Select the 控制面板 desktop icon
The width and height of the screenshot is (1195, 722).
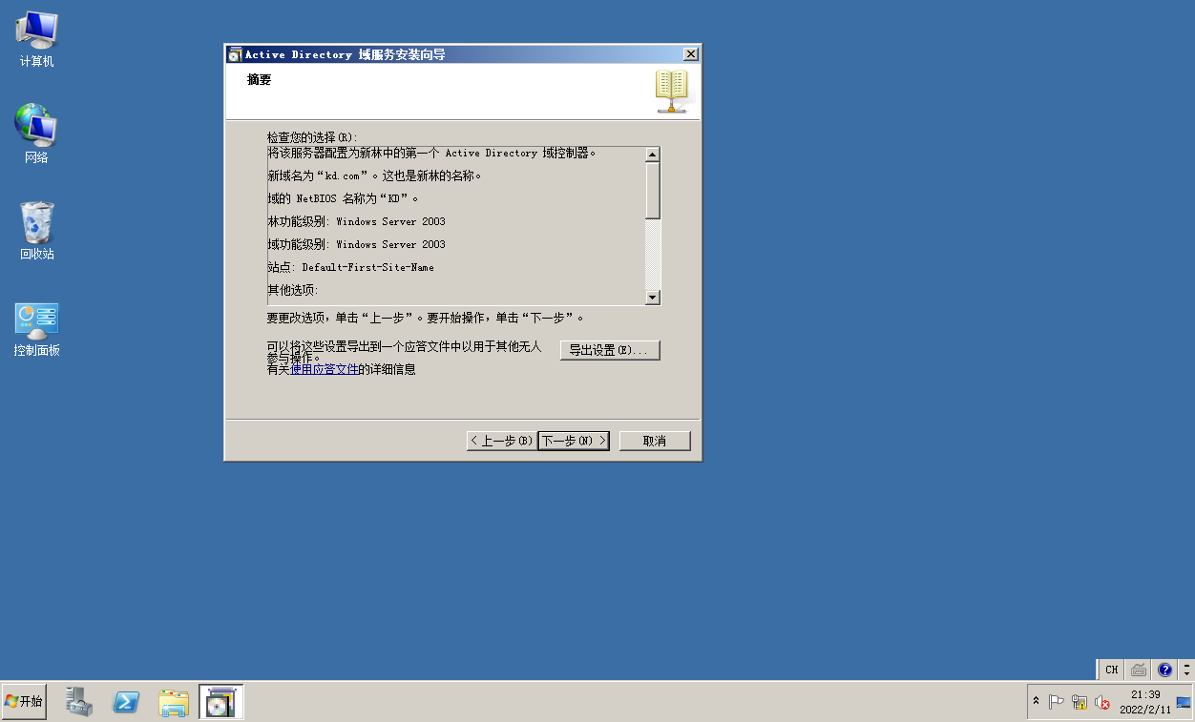[x=36, y=329]
